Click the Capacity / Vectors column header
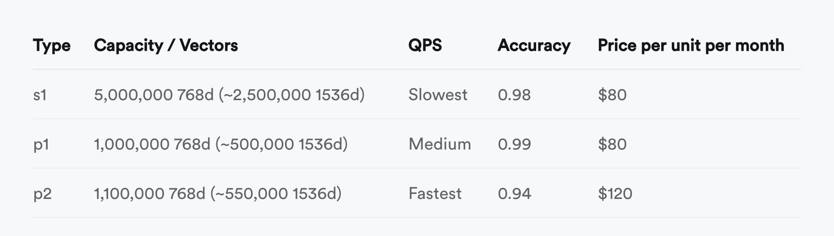Viewport: 834px width, 236px height. click(x=166, y=45)
